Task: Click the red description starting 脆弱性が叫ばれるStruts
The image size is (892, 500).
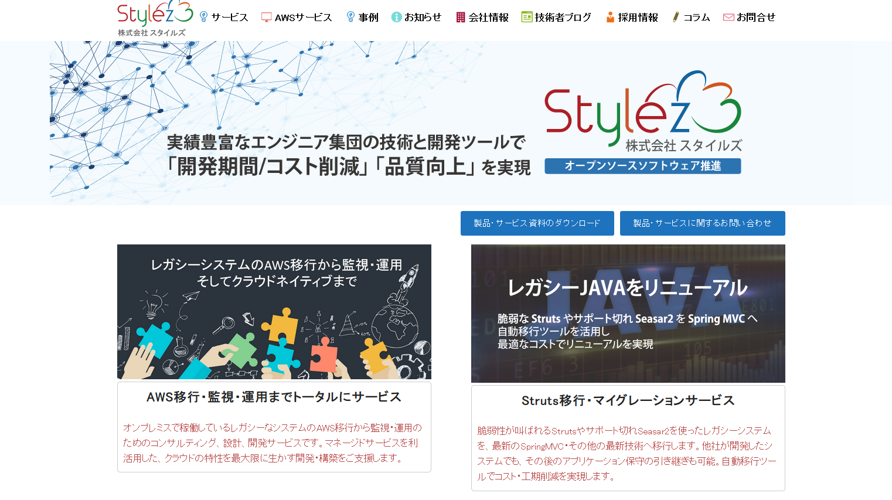Action: tap(627, 453)
